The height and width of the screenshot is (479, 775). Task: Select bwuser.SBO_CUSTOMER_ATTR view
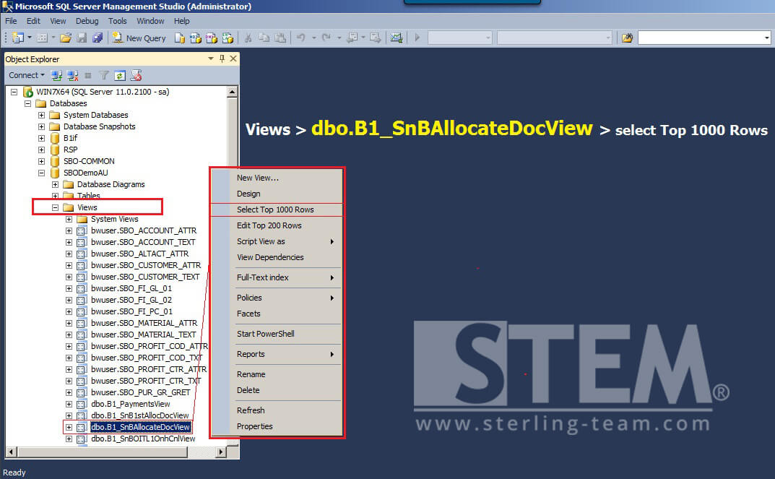pyautogui.click(x=146, y=265)
